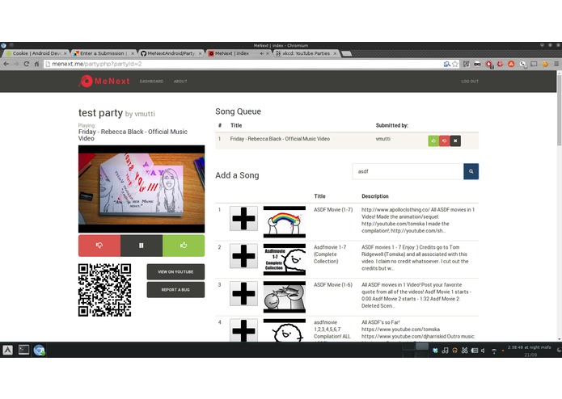The width and height of the screenshot is (562, 399).
Task: Click 'Friday - Rebecca Black' queue row title
Action: [x=280, y=139]
